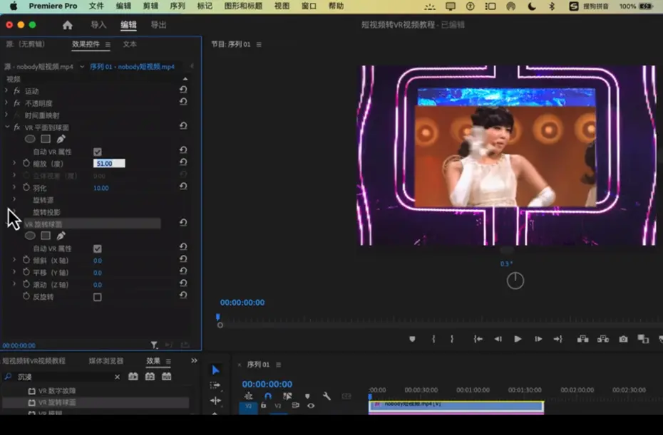The height and width of the screenshot is (435, 663).
Task: Click the Extract button in Program monitor
Action: (x=603, y=339)
